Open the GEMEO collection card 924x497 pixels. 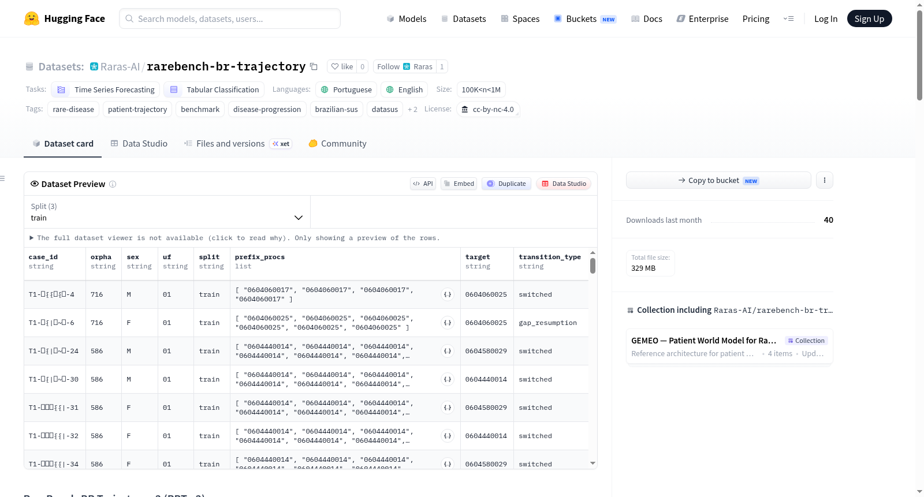click(x=729, y=346)
